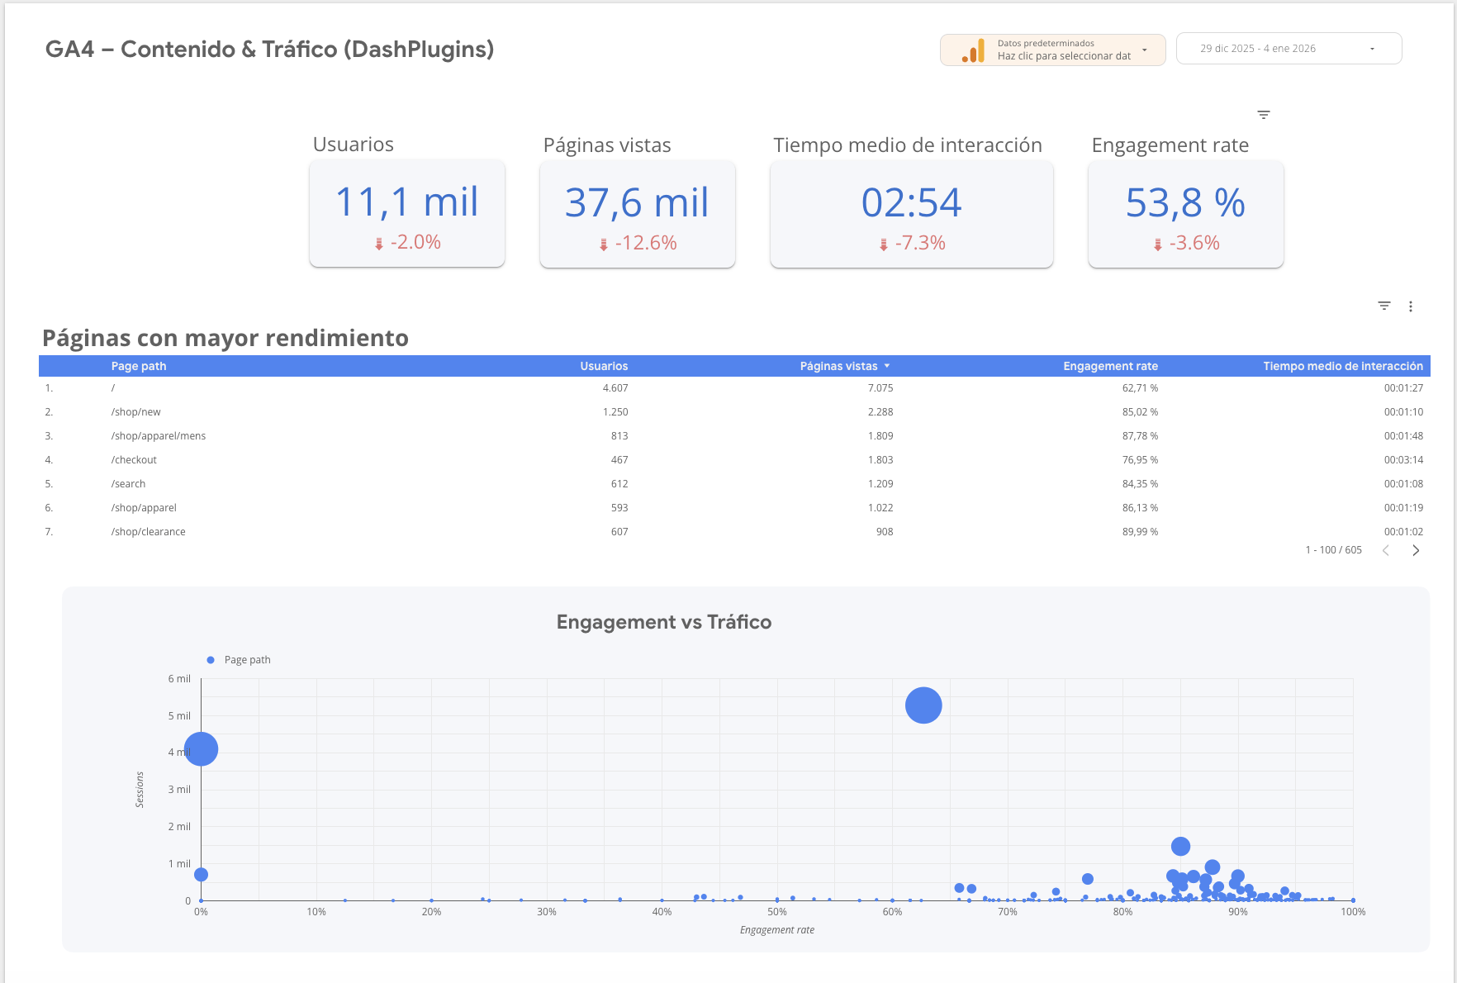
Task: Select the Tiempo medio de interacción column header
Action: (x=1341, y=365)
